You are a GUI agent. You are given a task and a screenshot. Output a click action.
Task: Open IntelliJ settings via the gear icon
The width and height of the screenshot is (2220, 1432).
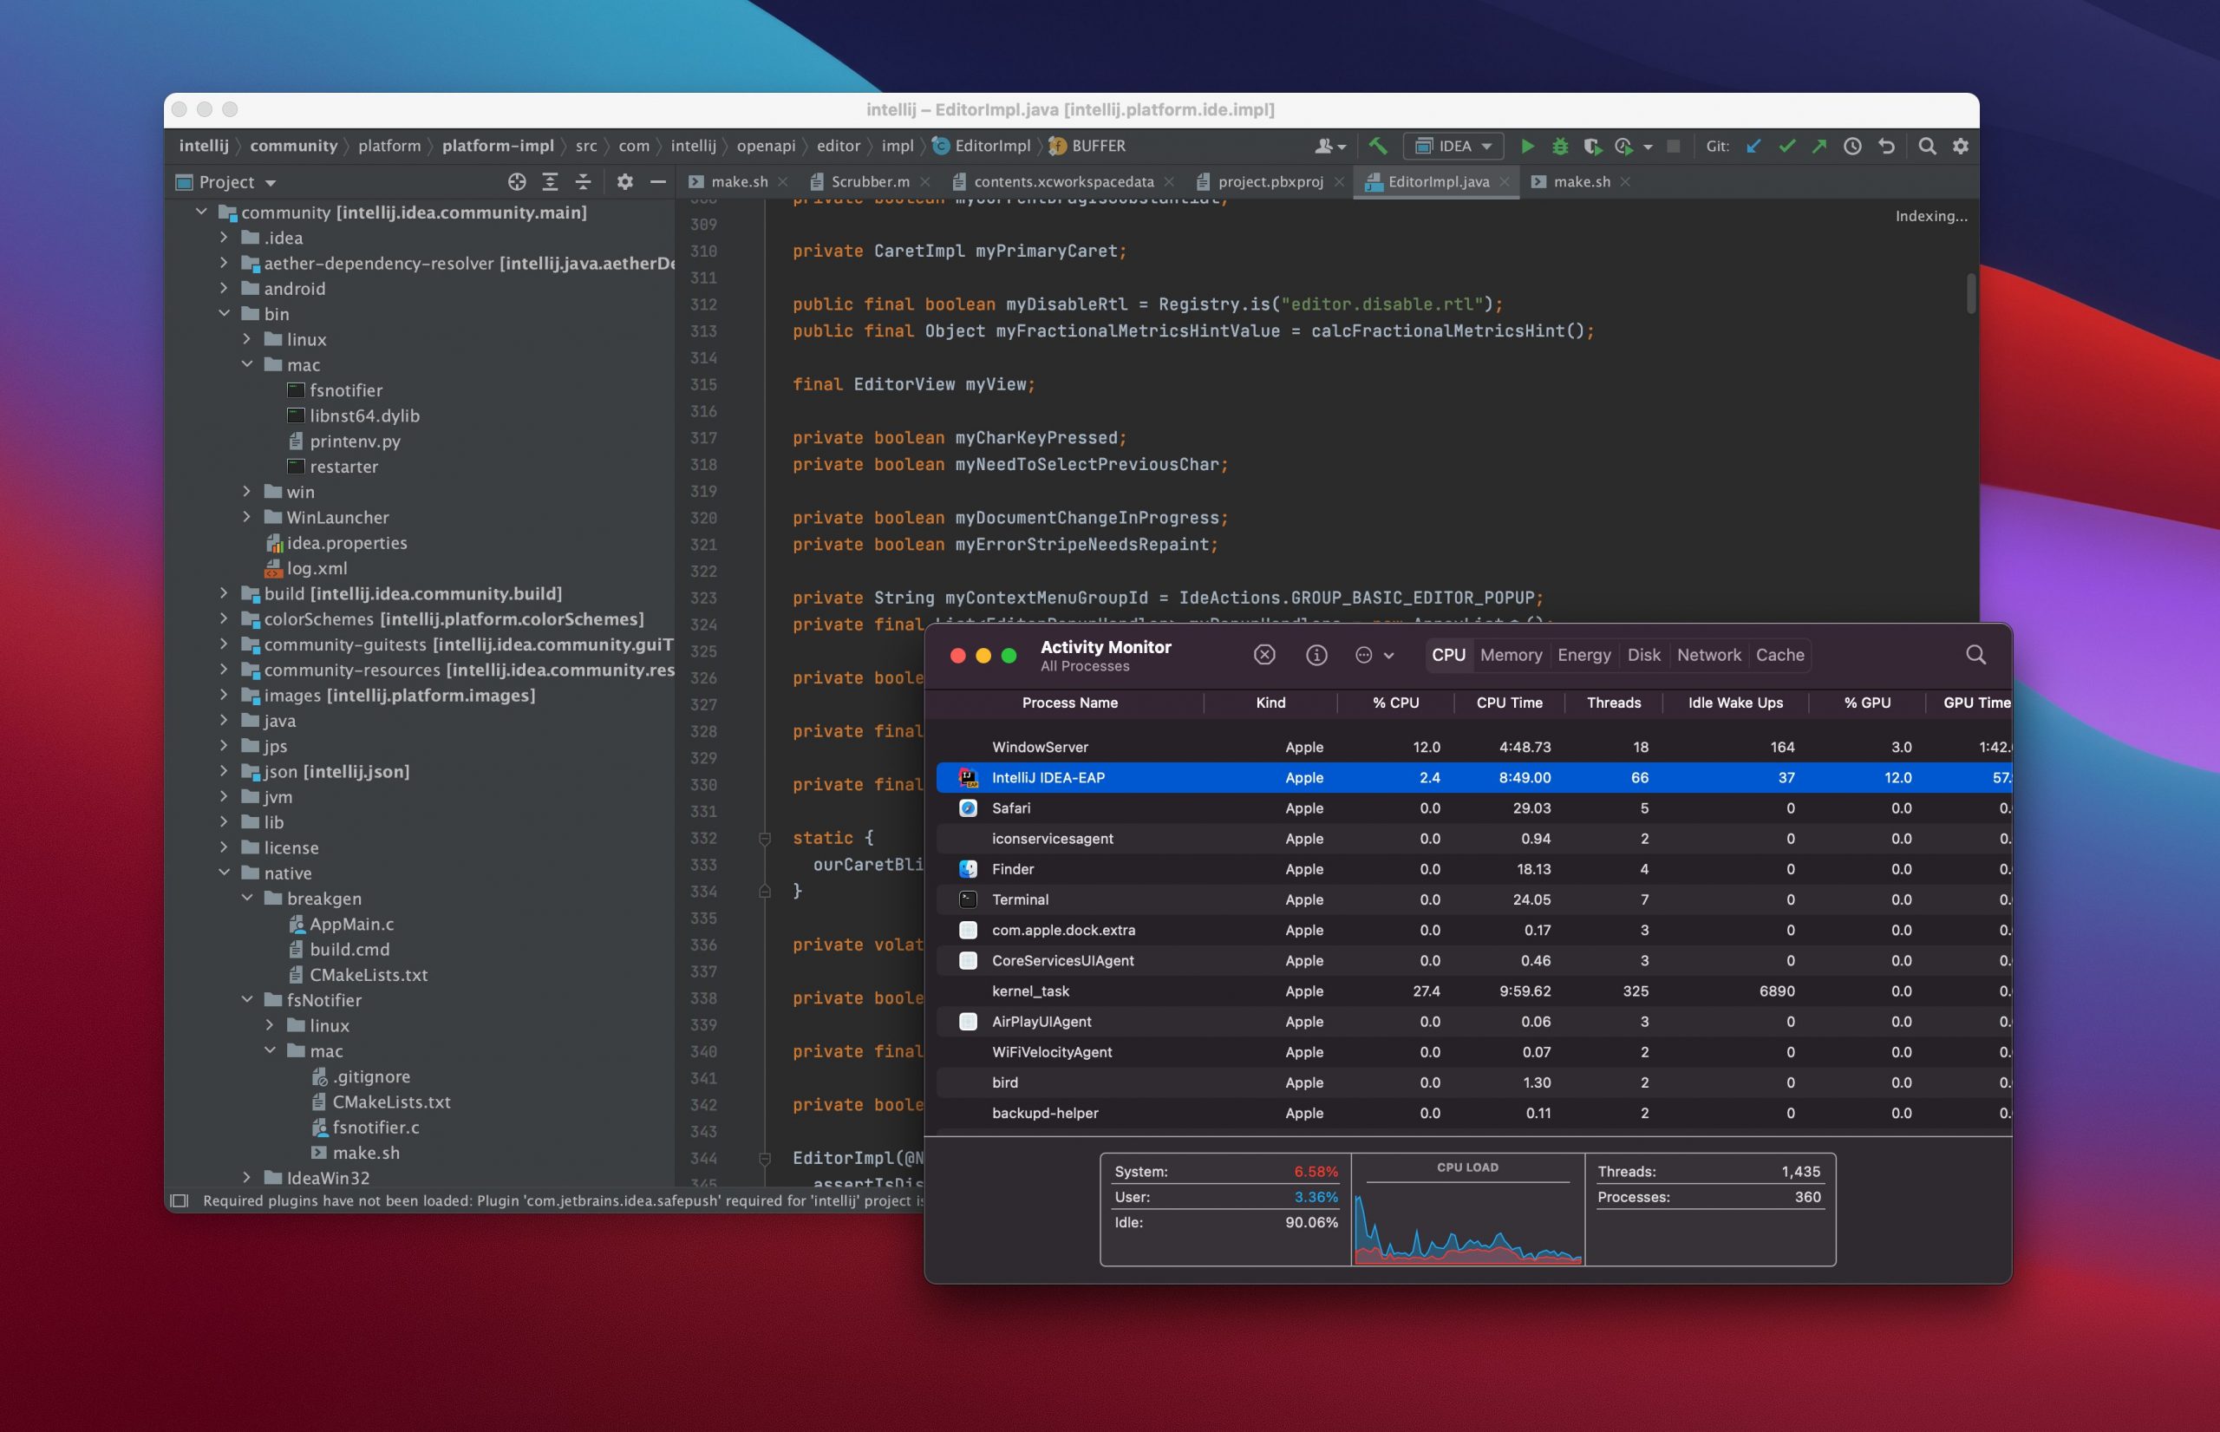point(1960,146)
